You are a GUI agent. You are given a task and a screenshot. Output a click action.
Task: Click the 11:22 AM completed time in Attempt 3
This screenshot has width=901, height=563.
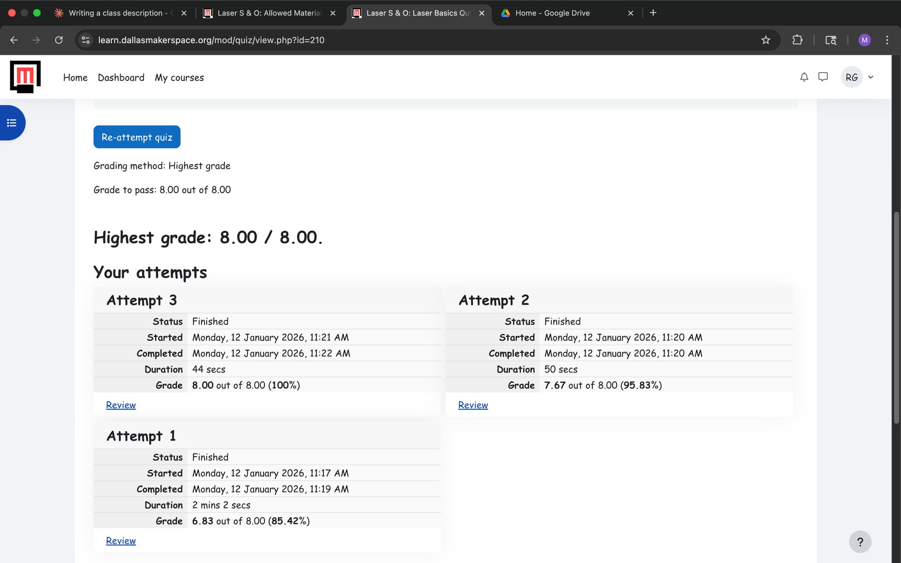pos(330,353)
